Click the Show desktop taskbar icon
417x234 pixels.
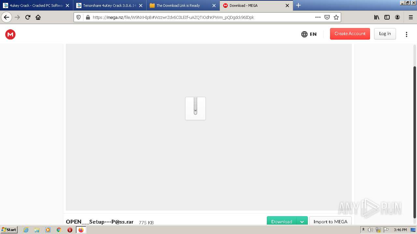413,230
